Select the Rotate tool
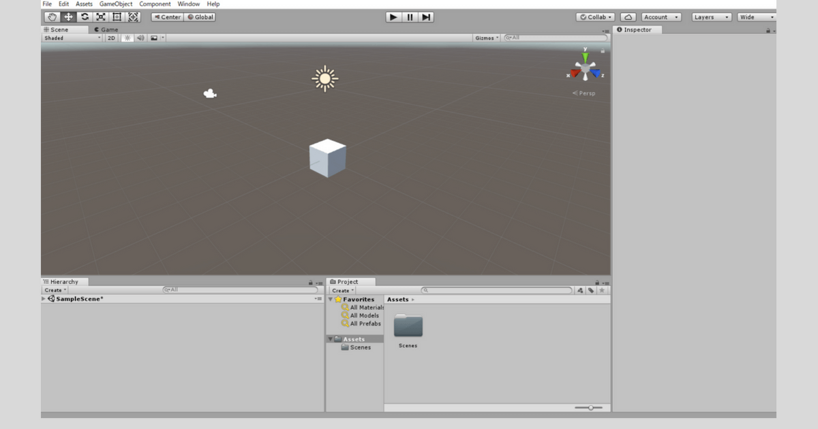818x429 pixels. [x=84, y=17]
